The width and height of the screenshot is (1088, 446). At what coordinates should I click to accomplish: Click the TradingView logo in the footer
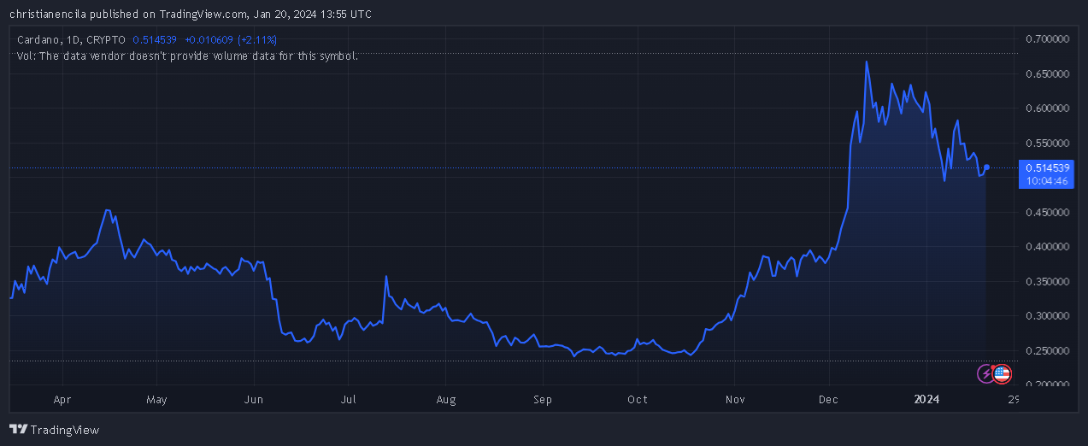click(54, 430)
